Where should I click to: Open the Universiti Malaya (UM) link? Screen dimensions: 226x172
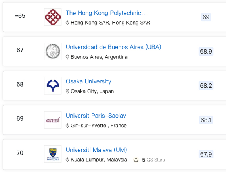point(96,150)
